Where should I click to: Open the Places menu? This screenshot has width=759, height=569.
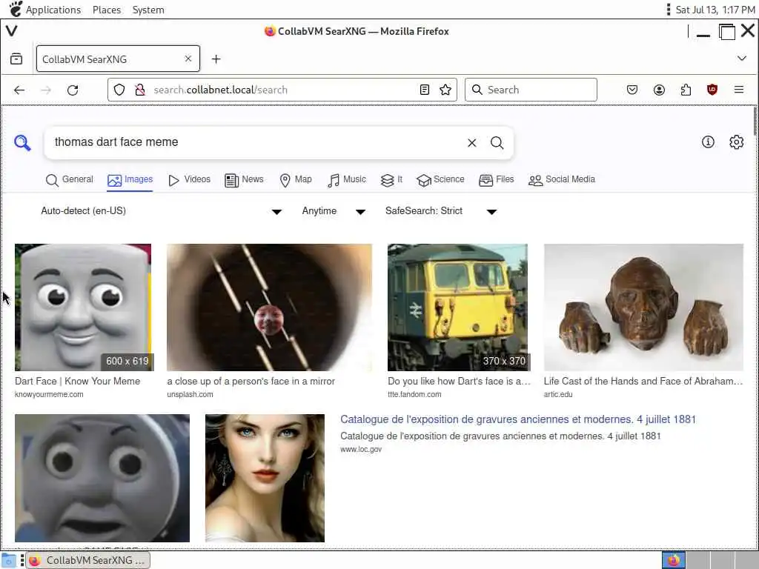[x=107, y=10]
